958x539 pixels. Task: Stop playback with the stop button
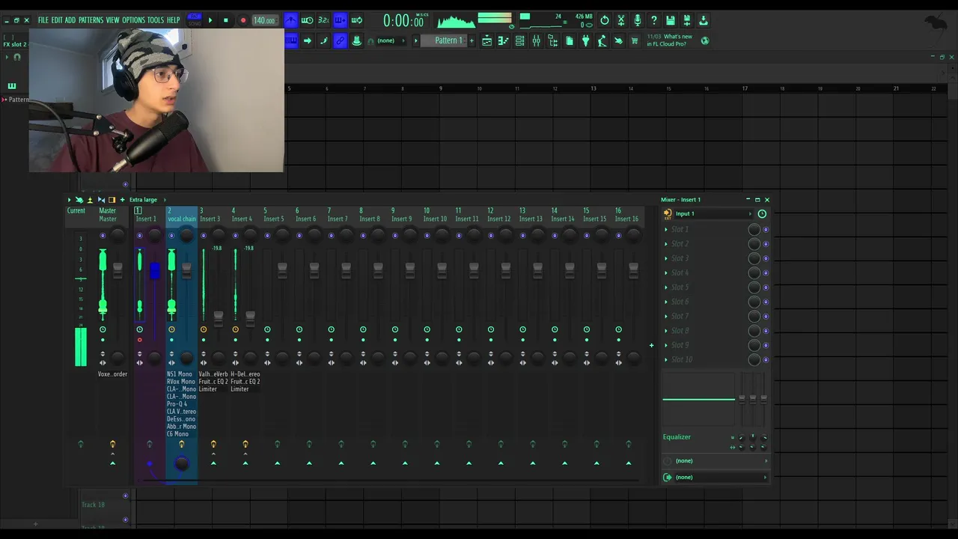(226, 20)
